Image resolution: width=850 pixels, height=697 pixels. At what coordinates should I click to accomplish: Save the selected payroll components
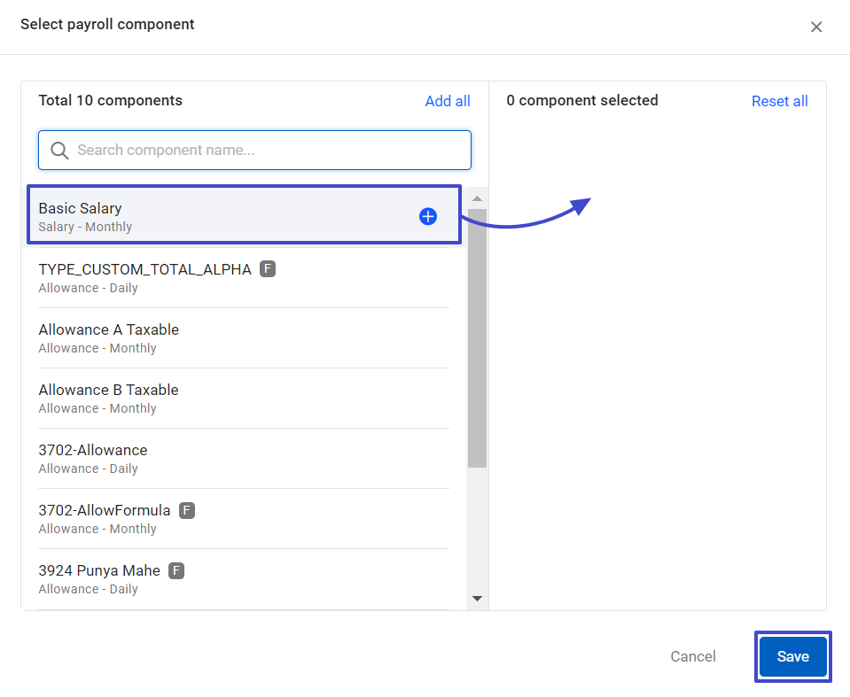coord(792,656)
